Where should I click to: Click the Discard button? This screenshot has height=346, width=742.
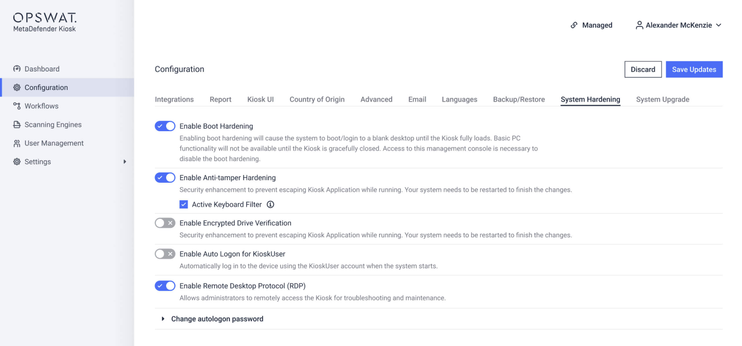643,69
